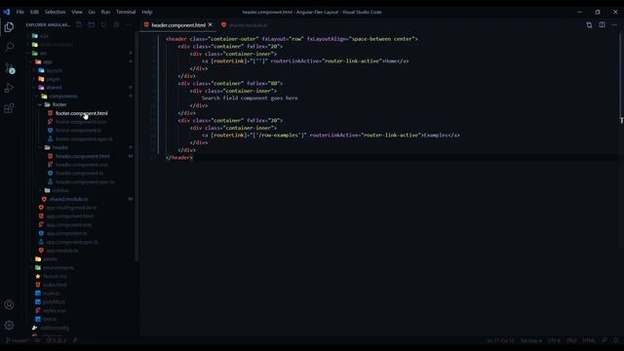Open app-routing.module.ts file
The height and width of the screenshot is (351, 624).
(x=71, y=208)
